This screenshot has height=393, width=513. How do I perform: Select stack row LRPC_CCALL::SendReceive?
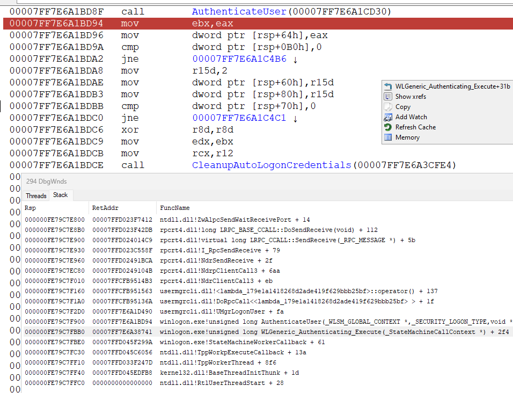268,240
